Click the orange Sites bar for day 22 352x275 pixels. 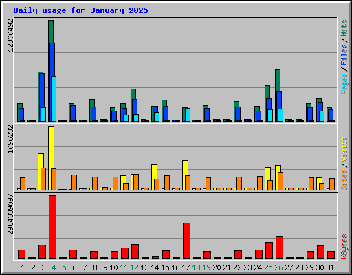[x=239, y=184]
